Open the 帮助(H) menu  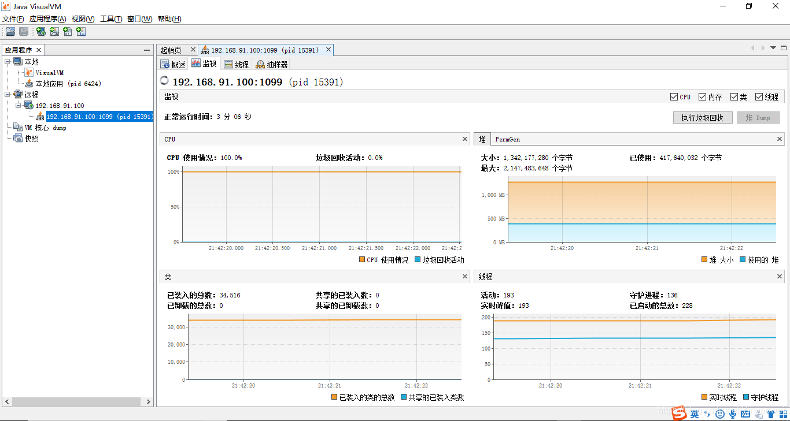tap(169, 19)
